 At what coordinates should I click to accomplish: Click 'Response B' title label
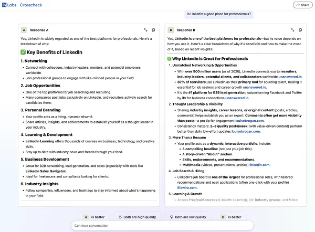186,30
